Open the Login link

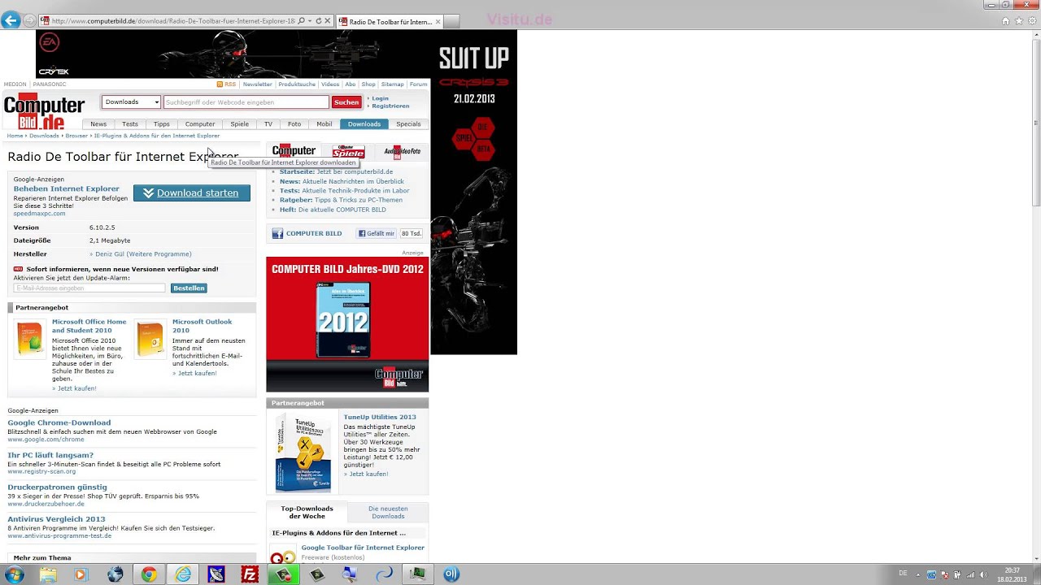point(380,98)
